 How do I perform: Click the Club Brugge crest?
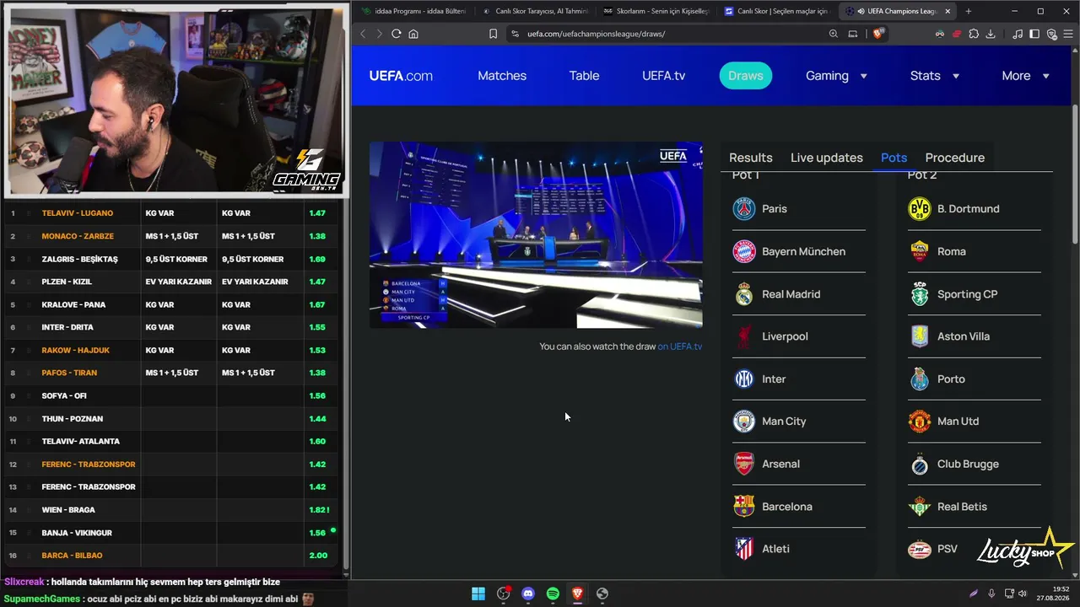(919, 464)
